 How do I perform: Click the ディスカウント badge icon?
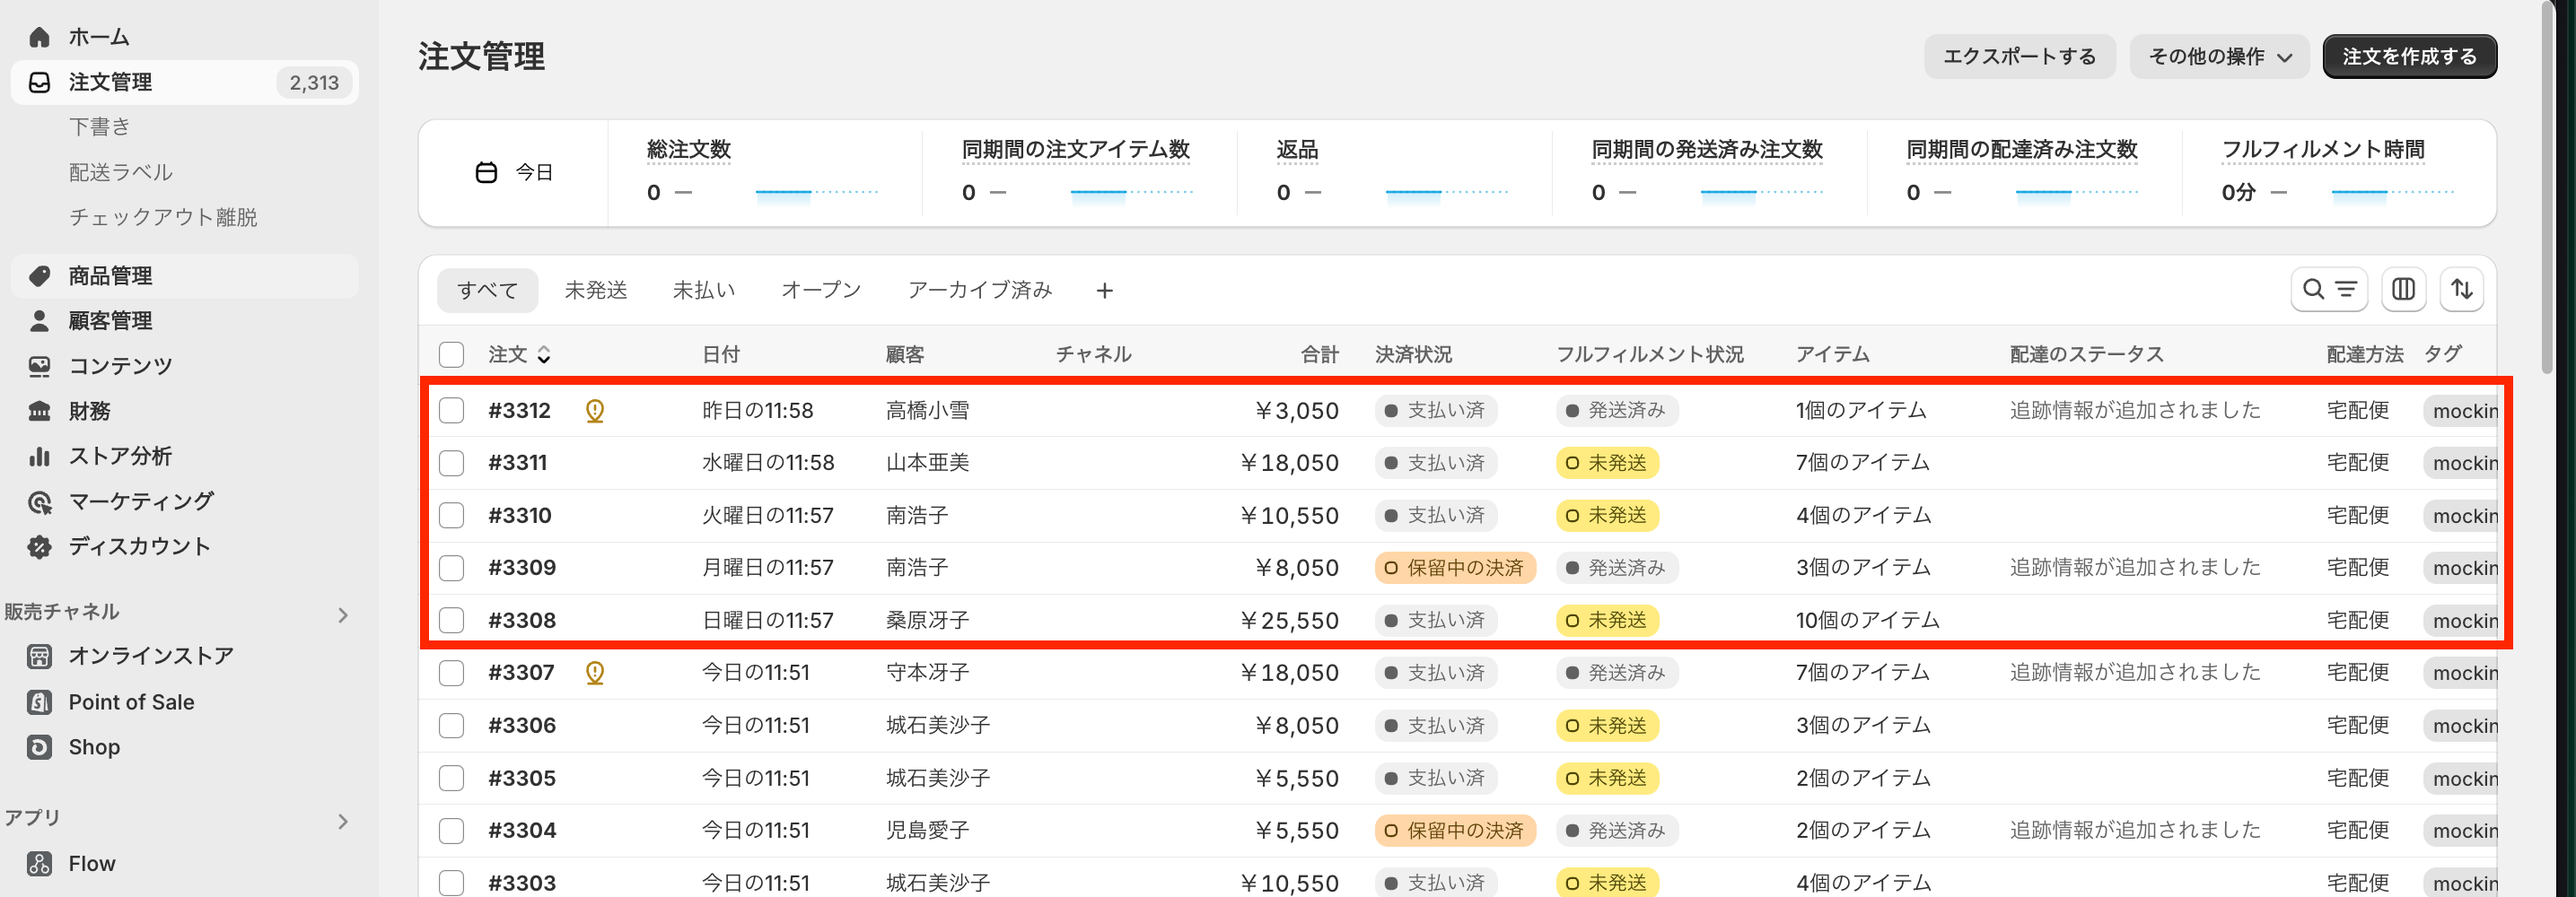(39, 546)
